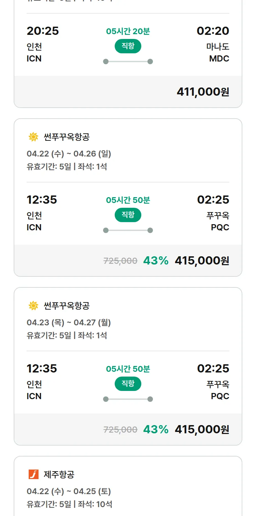Image resolution: width=256 pixels, height=516 pixels.
Task: Click the Sun PhuQuoc logo on the 04.22 flight
Action: 33,137
